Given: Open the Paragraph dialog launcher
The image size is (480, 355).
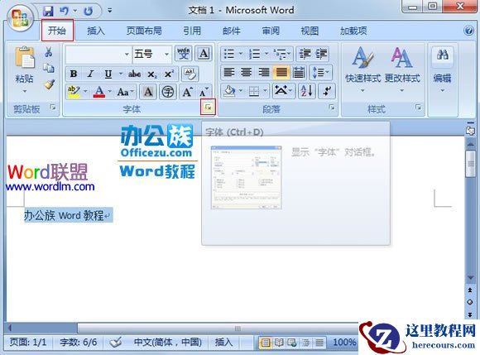Looking at the screenshot, I should point(332,107).
